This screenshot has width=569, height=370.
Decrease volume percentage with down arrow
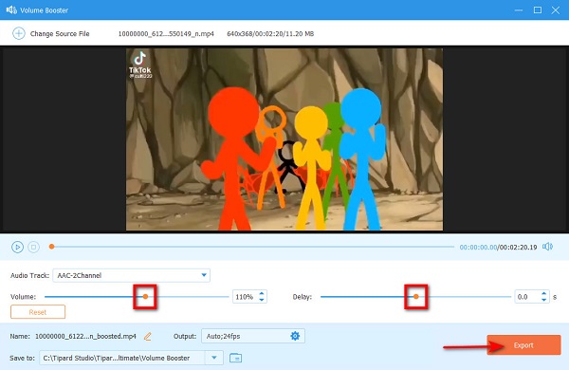(262, 300)
